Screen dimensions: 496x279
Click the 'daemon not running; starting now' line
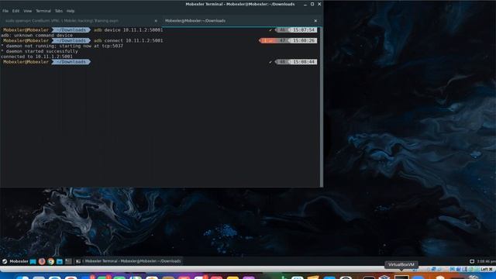click(x=62, y=46)
